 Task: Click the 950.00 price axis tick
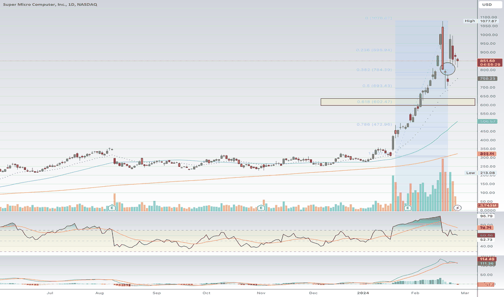click(x=488, y=43)
